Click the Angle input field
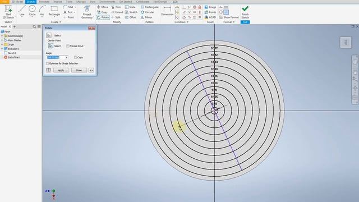Screen dimensions: 359x202 click(x=56, y=57)
